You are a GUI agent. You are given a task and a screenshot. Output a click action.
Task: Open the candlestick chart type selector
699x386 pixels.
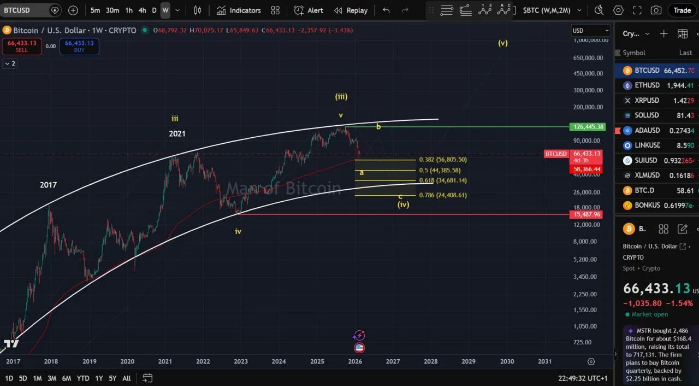(198, 10)
